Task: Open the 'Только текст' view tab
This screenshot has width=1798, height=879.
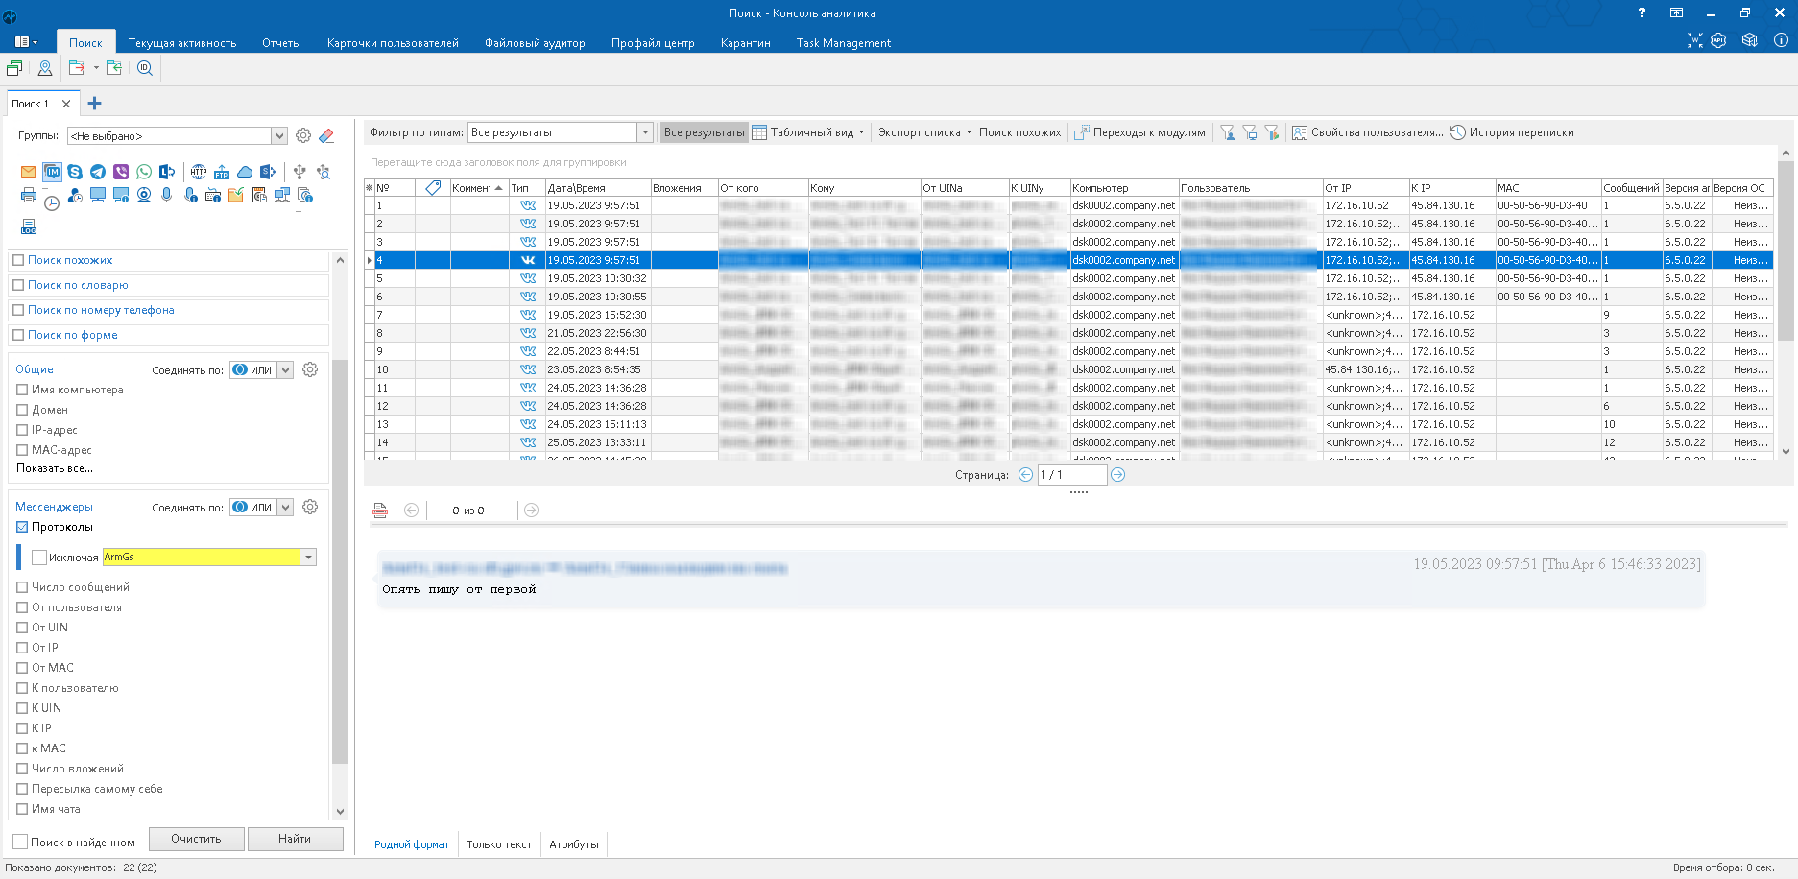Action: click(499, 844)
